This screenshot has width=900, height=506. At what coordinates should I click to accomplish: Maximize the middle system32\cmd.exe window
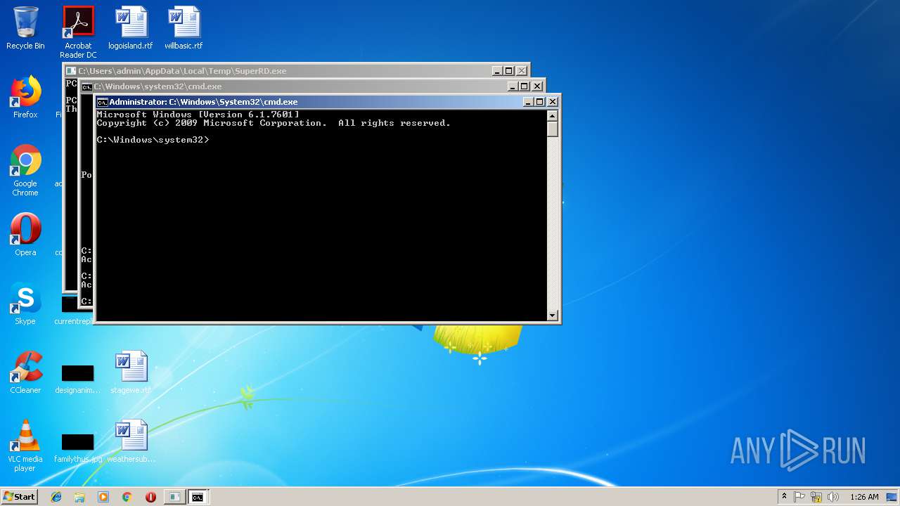[525, 86]
